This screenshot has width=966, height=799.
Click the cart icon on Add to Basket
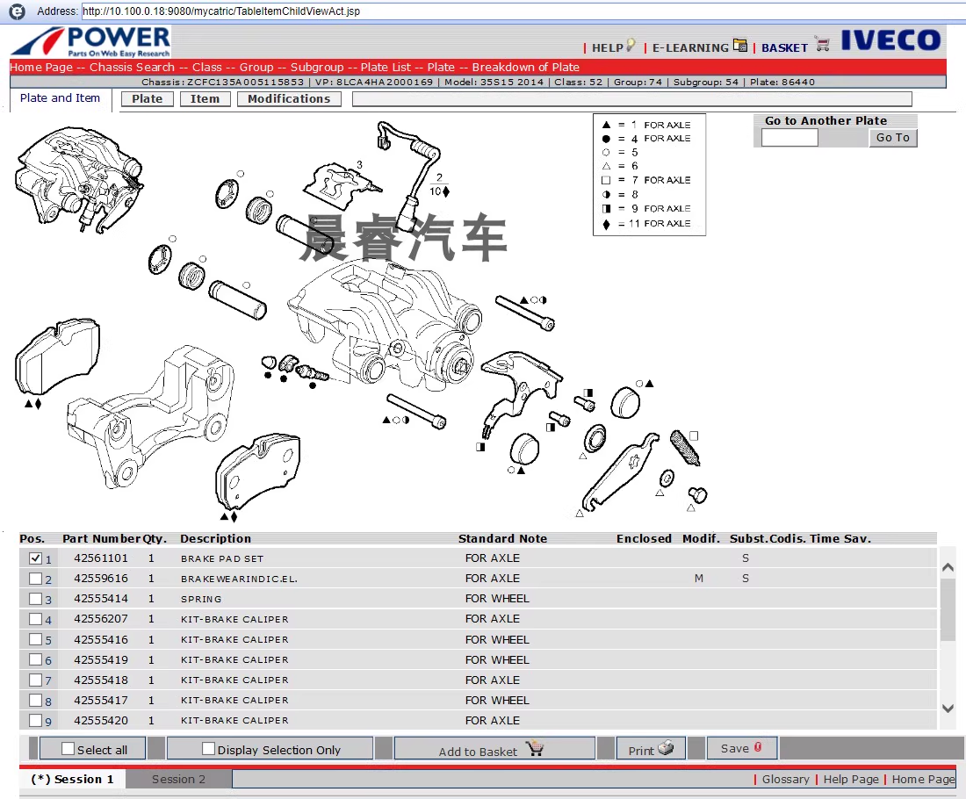pos(535,749)
